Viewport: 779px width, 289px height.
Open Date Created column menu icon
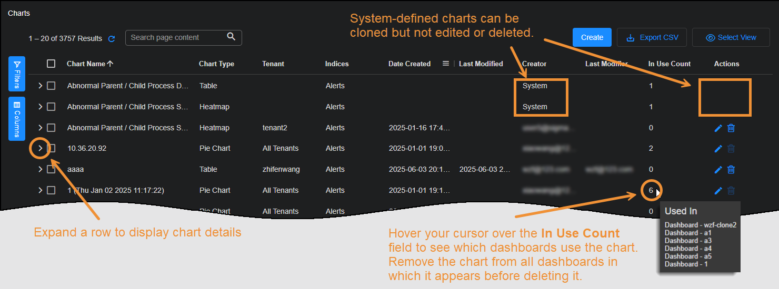[446, 64]
